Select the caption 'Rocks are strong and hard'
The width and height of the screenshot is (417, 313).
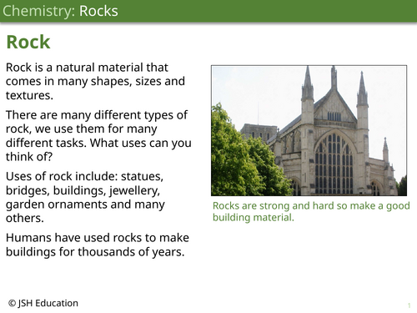311,211
